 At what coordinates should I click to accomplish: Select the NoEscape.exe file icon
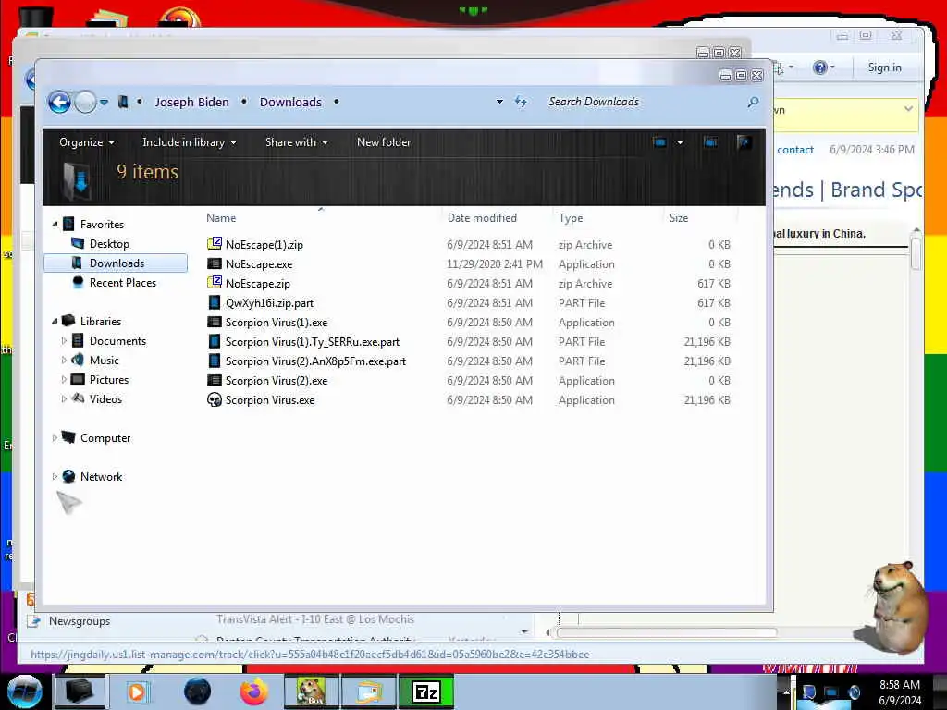tap(215, 263)
